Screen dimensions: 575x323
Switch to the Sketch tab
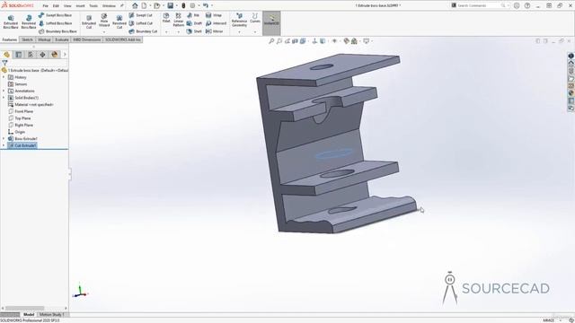[27, 39]
